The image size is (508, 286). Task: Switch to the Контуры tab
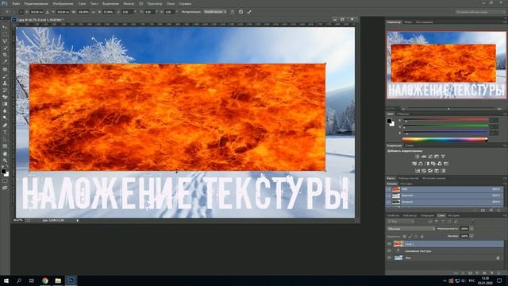(406, 184)
